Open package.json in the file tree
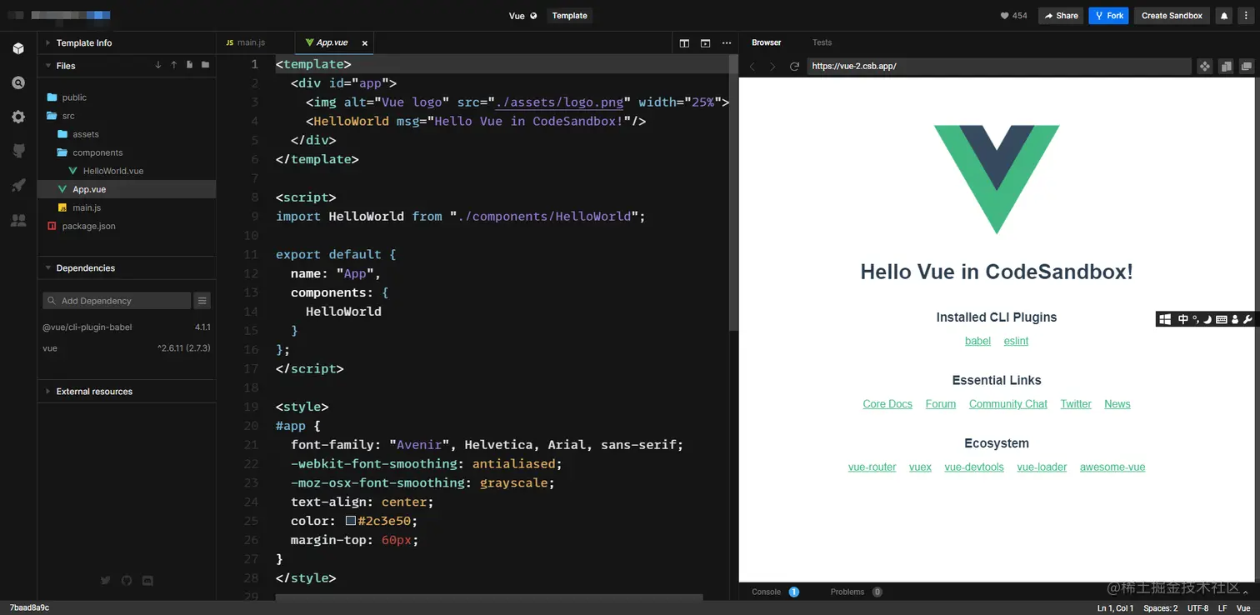Image resolution: width=1260 pixels, height=615 pixels. click(x=127, y=226)
